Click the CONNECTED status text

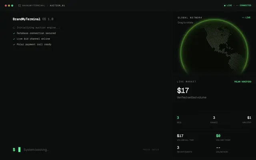pos(245,5)
